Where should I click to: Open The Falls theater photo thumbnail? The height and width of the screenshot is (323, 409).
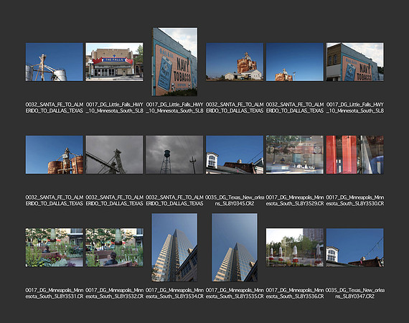(x=114, y=62)
